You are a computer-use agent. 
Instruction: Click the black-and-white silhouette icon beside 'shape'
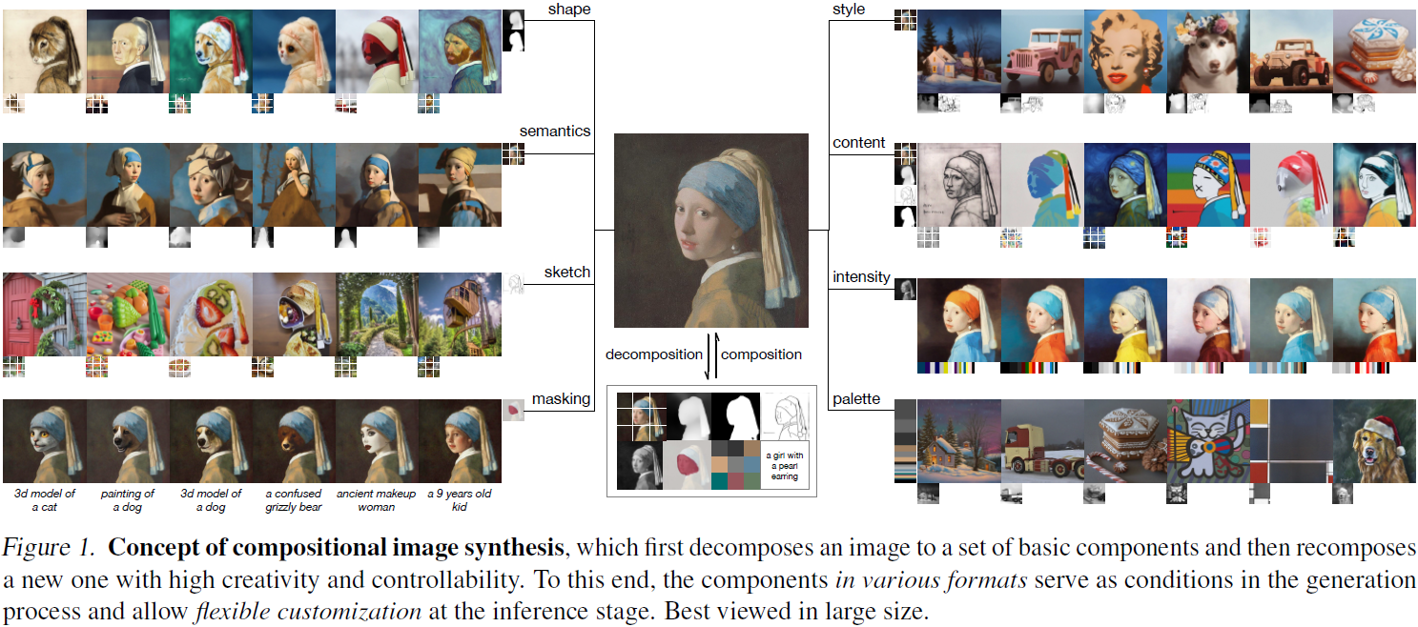[x=514, y=31]
